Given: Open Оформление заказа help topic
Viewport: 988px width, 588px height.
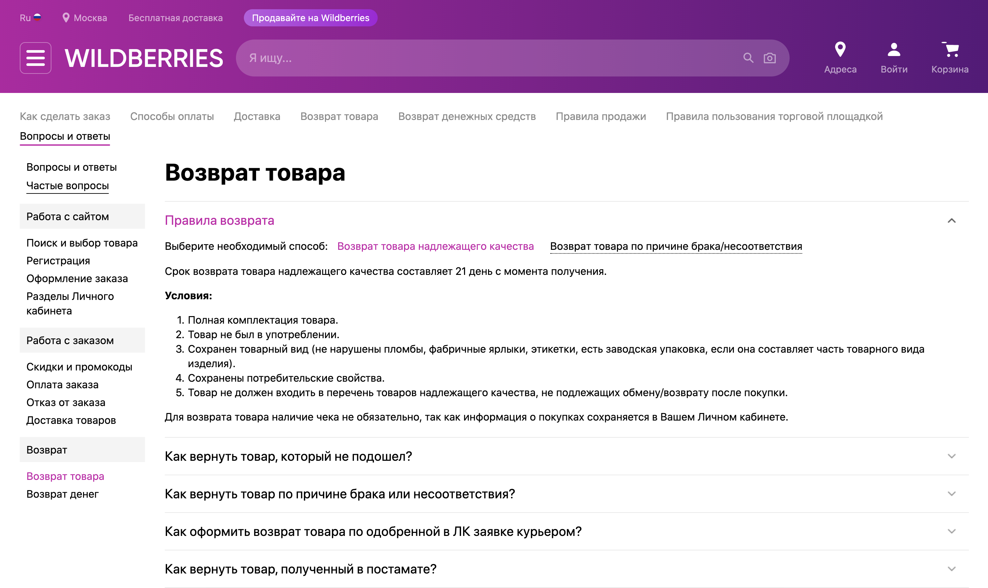Looking at the screenshot, I should (77, 279).
